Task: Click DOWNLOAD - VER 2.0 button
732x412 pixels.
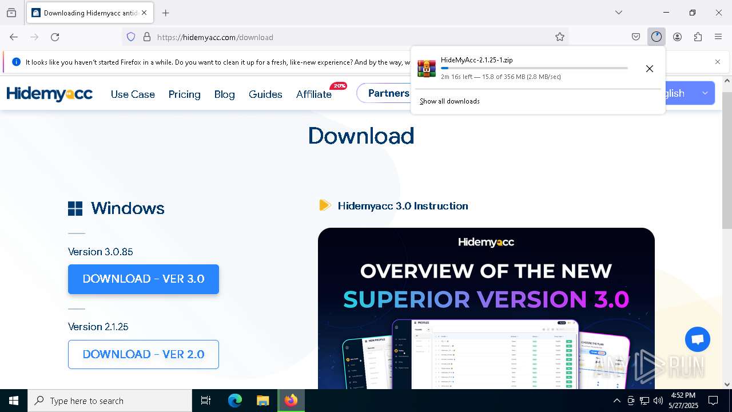Action: pyautogui.click(x=144, y=354)
